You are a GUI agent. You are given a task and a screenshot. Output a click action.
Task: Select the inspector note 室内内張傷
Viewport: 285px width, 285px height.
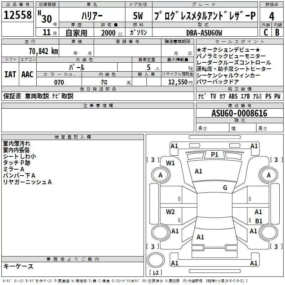tap(16, 150)
